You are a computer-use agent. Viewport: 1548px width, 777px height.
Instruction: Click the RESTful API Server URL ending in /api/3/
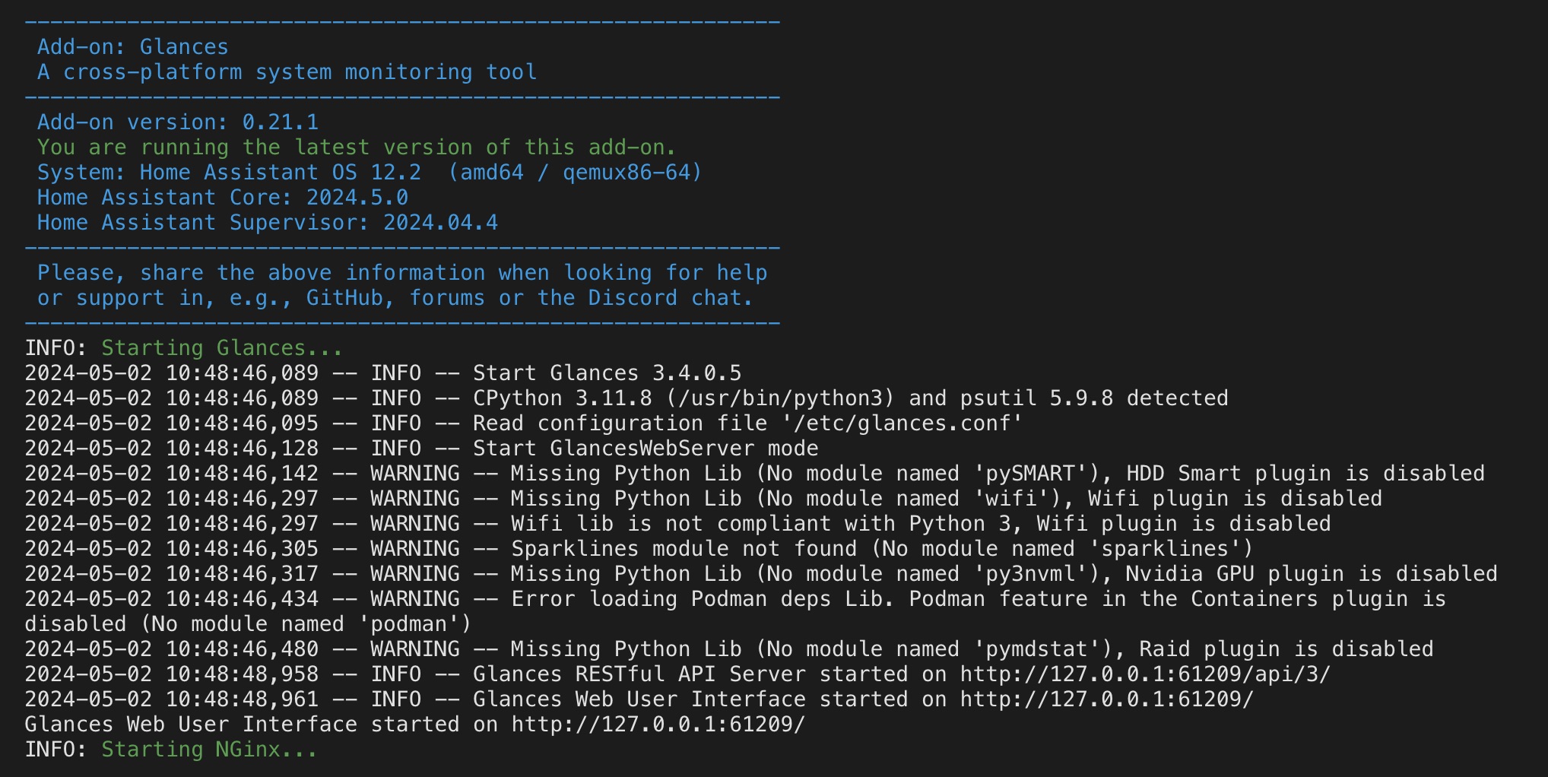pyautogui.click(x=1144, y=674)
